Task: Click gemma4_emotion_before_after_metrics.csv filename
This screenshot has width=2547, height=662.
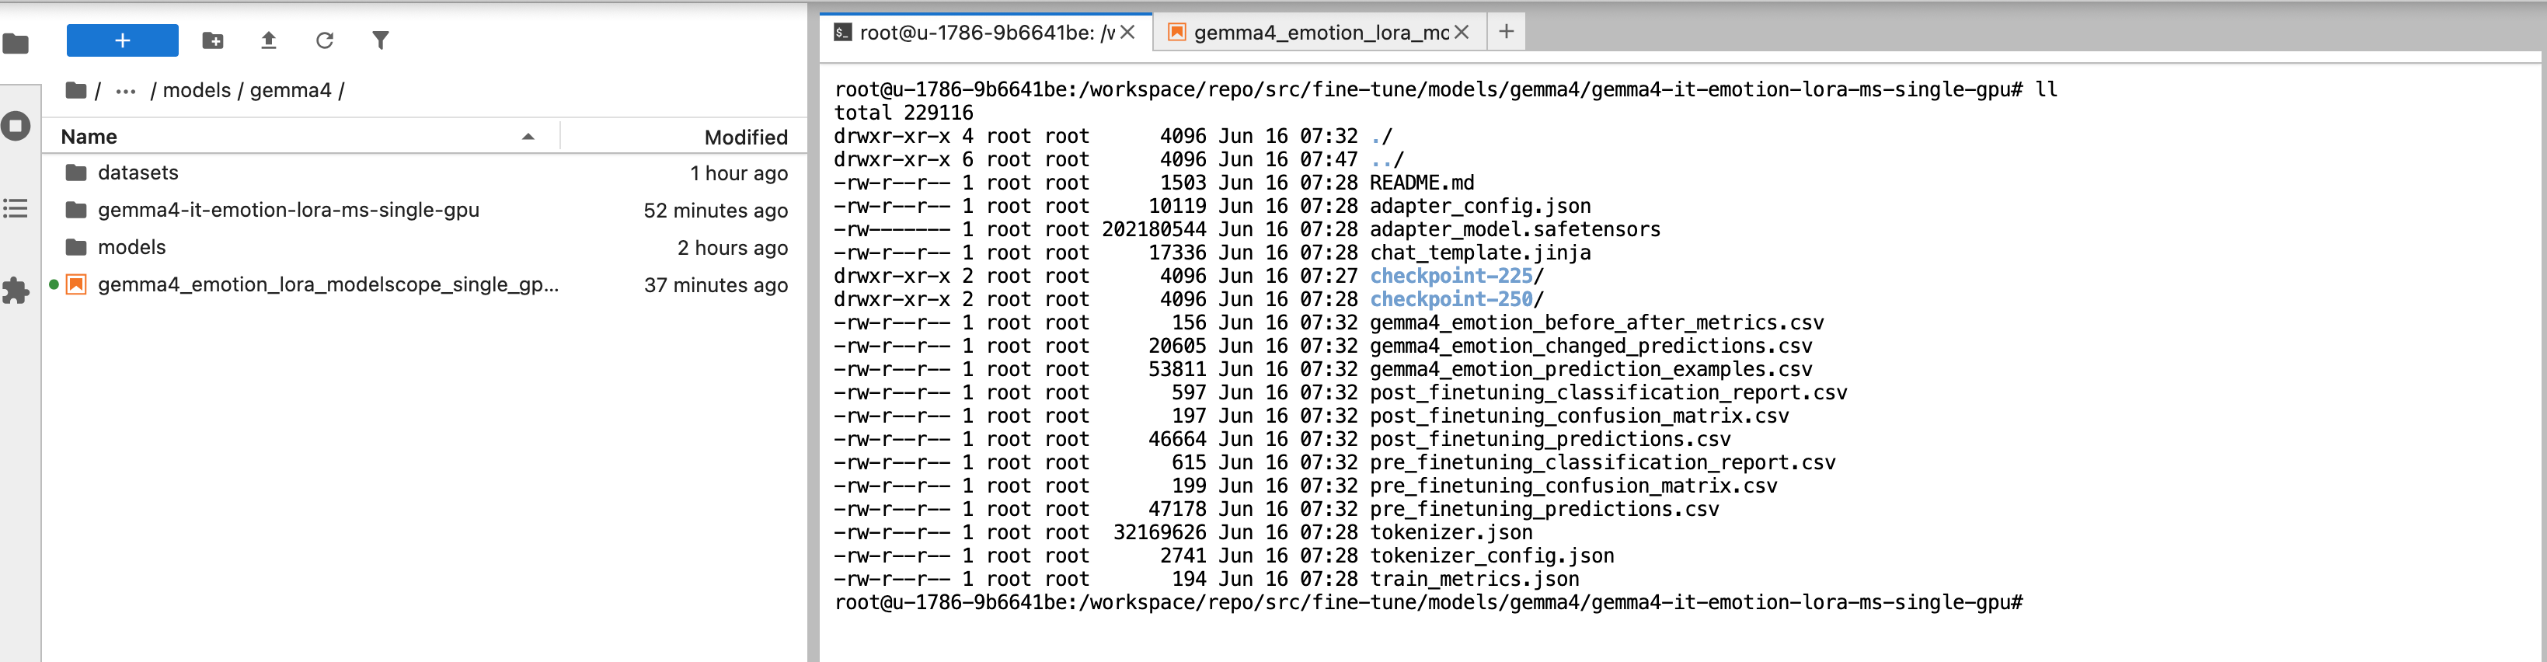Action: (x=1597, y=323)
